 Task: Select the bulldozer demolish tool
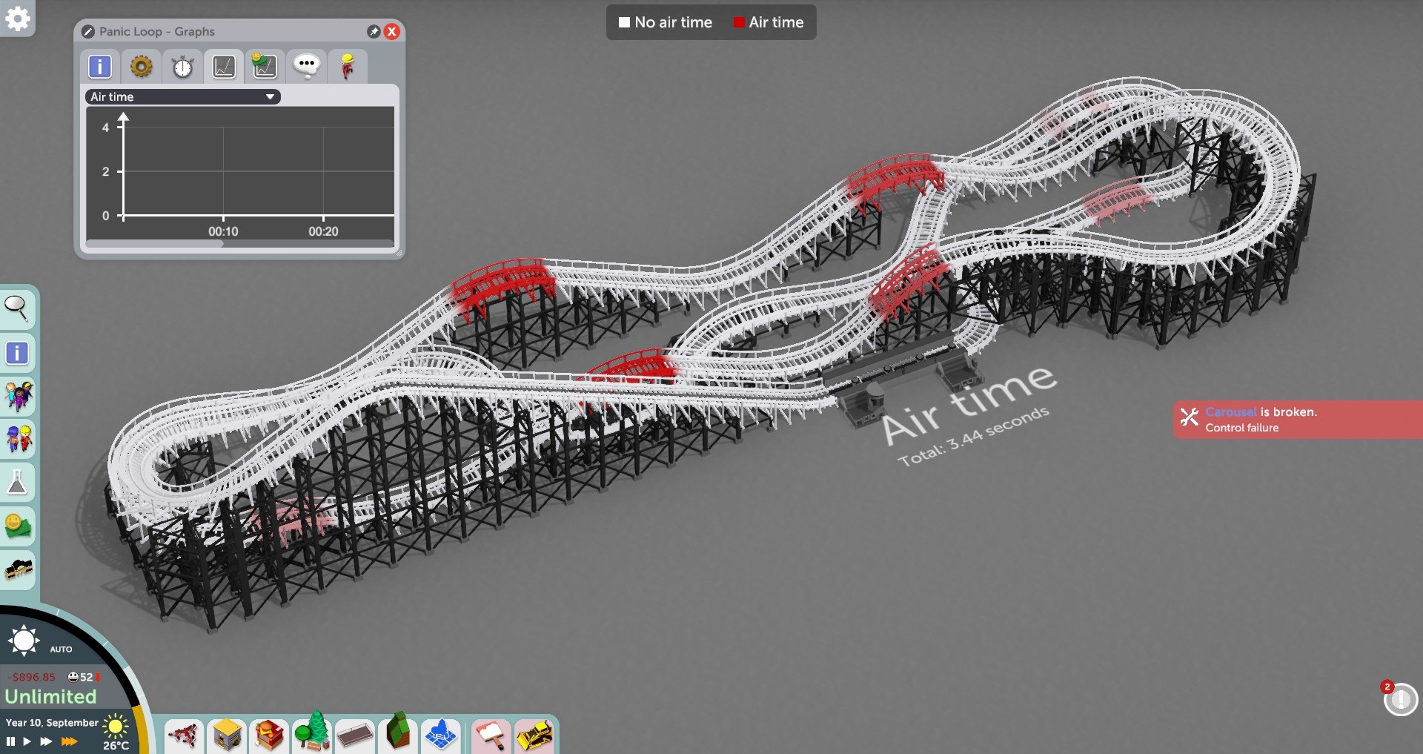tap(534, 735)
